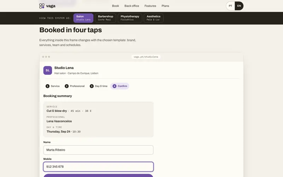This screenshot has height=177, width=283.
Task: Open the Back office nav item
Action: coord(132,6)
